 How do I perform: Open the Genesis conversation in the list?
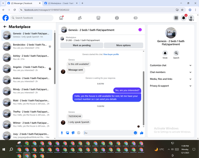point(27,35)
